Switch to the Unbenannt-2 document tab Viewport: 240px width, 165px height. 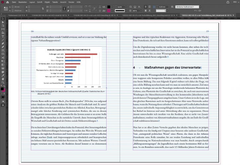click(16, 15)
